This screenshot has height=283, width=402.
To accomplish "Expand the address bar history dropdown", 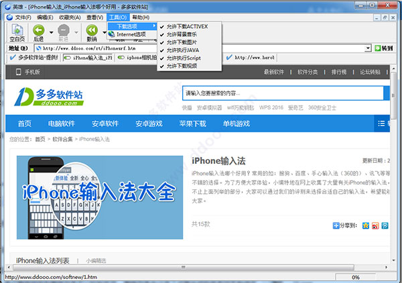I will tap(368, 48).
